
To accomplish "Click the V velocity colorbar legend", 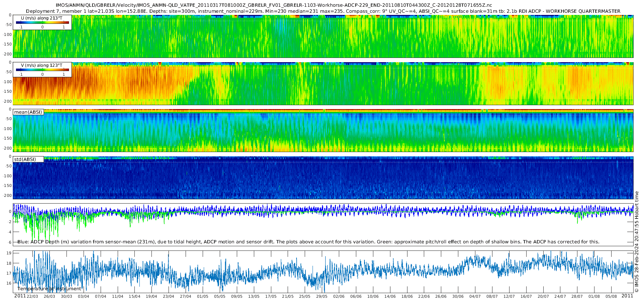I will pyautogui.click(x=42, y=70).
